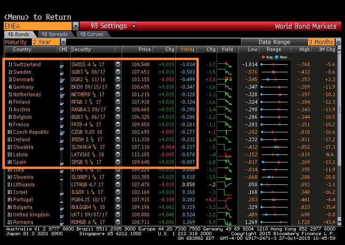Click the range slider for Slovakia
The height and width of the screenshot is (245, 345).
pyautogui.click(x=274, y=147)
